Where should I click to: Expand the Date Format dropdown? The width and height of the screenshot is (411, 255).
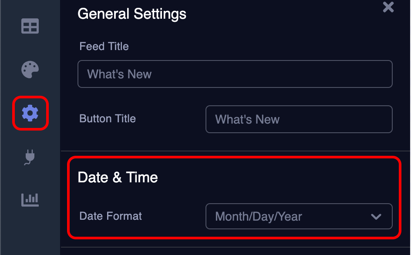tap(299, 216)
